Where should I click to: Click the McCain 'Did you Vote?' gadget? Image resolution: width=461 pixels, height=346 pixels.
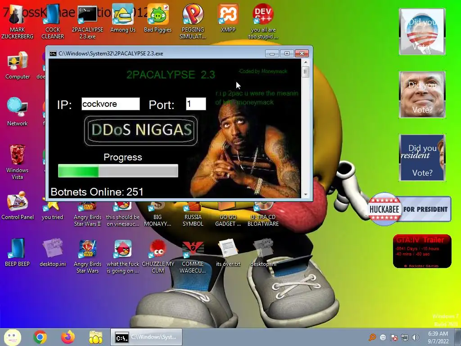422,95
